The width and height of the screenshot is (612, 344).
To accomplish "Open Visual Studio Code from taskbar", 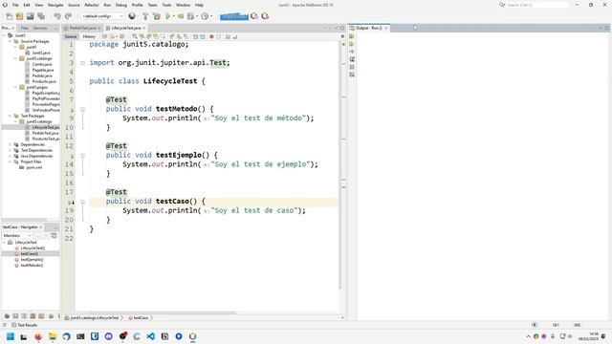I will coord(151,336).
